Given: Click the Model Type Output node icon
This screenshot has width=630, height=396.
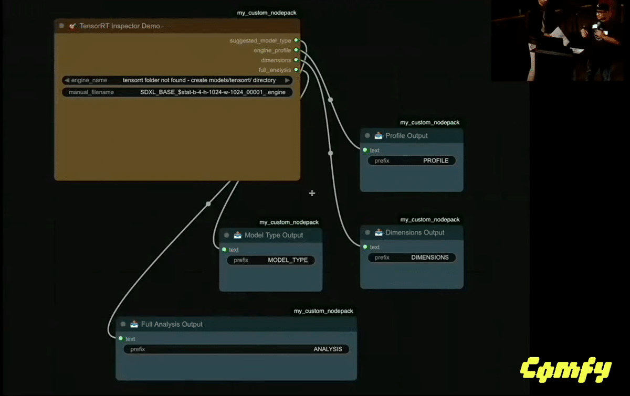Looking at the screenshot, I should click(x=237, y=235).
